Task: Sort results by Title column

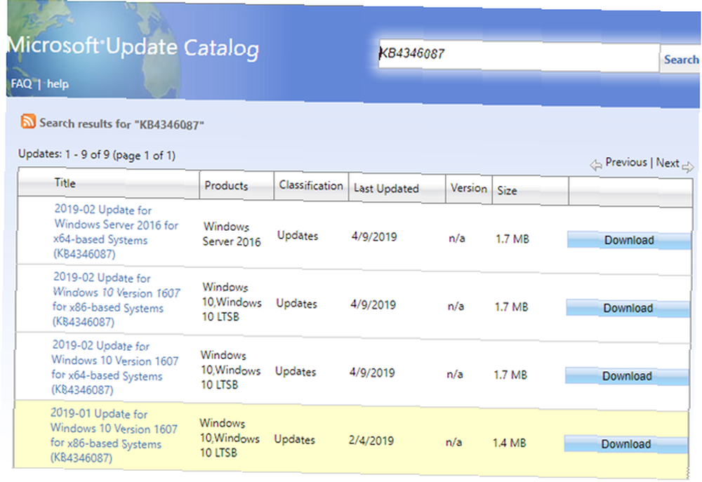Action: [x=65, y=182]
